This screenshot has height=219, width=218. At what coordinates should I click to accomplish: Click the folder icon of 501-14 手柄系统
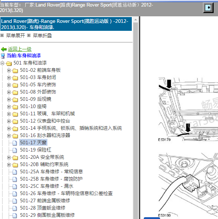[x=15, y=129]
